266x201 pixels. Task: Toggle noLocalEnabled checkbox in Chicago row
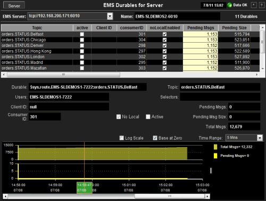coord(165,40)
